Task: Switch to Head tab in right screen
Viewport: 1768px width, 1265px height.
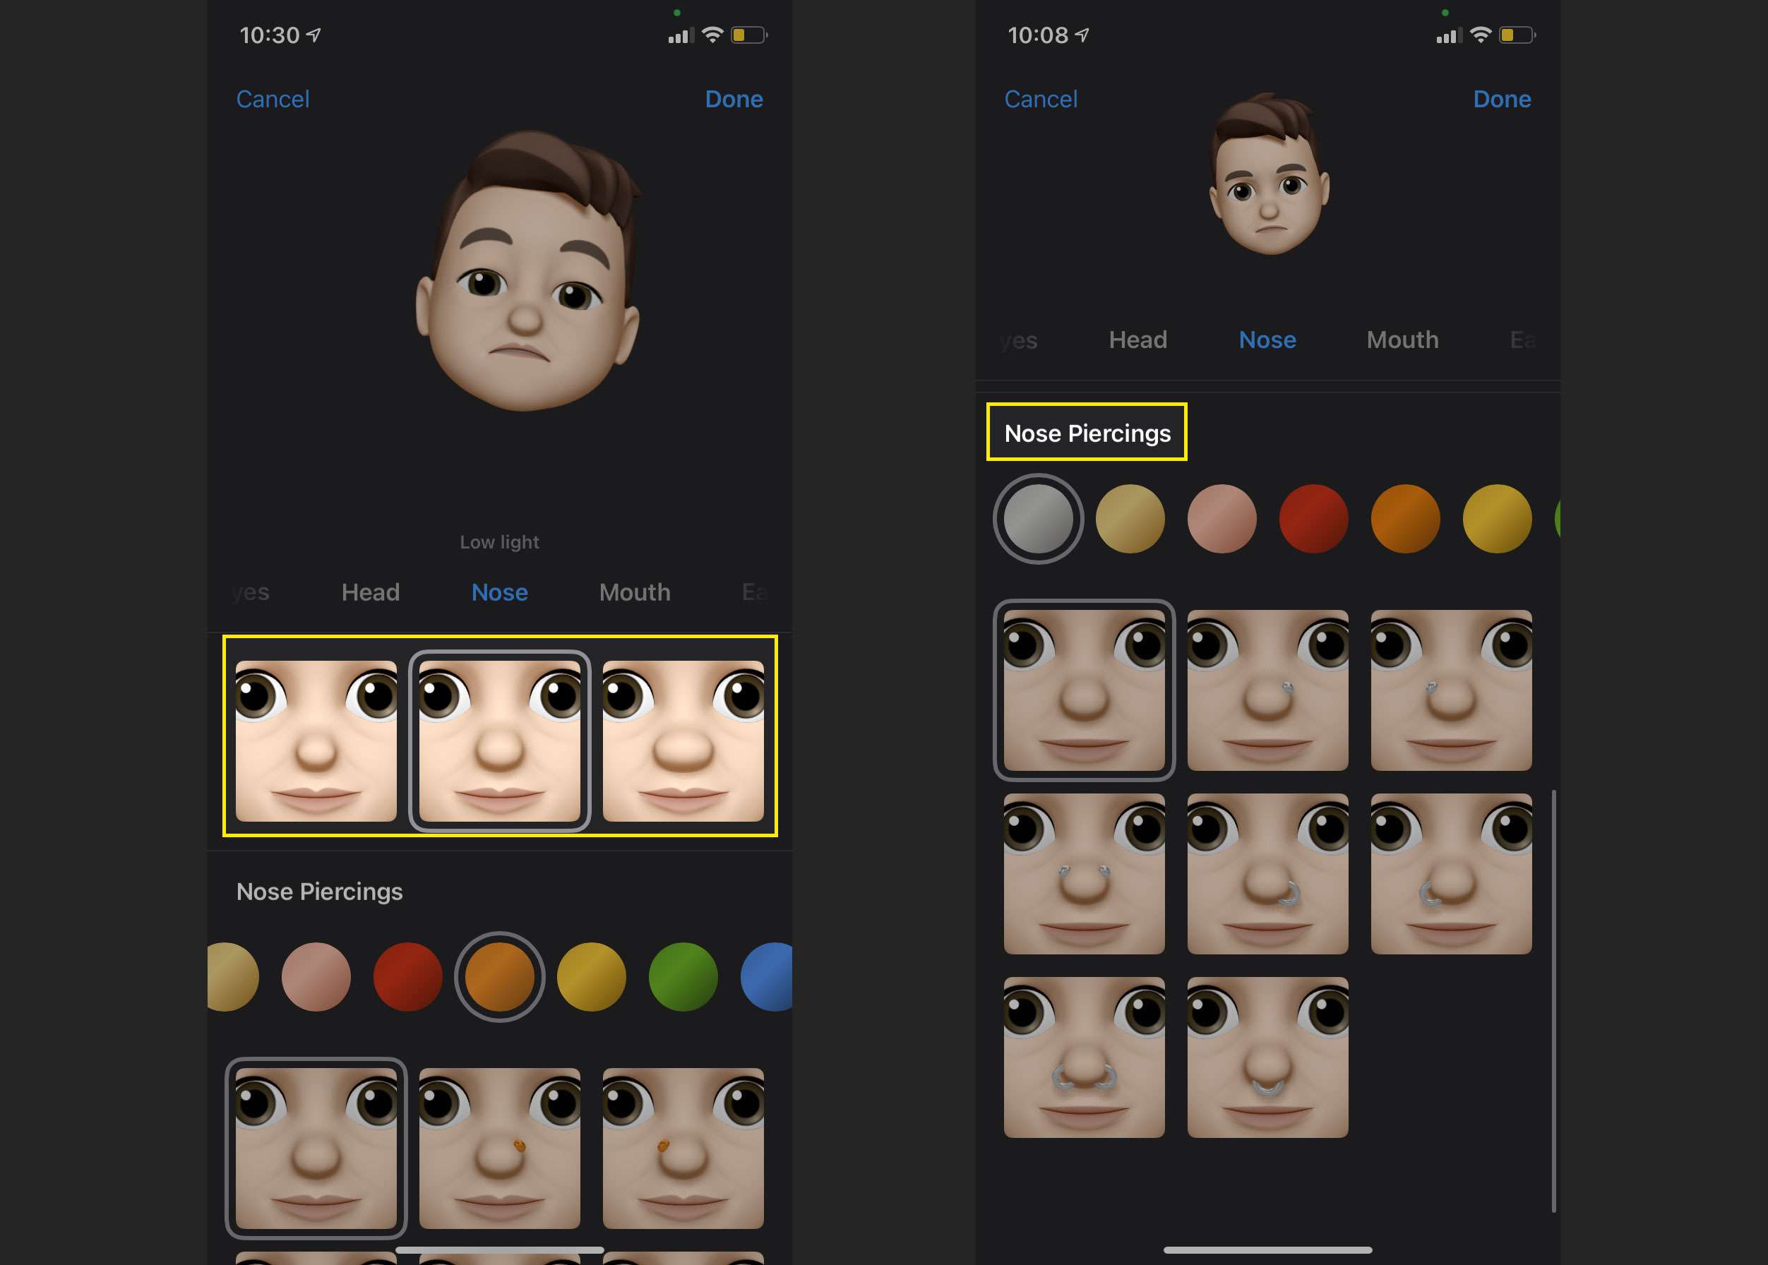Action: pos(1137,340)
